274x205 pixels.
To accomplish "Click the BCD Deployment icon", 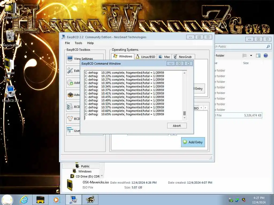I will click(70, 119).
